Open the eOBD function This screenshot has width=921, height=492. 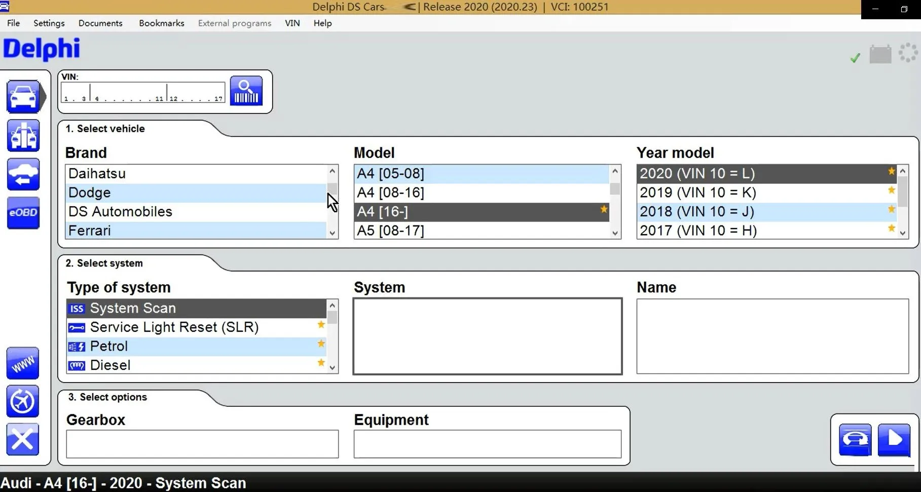coord(23,213)
